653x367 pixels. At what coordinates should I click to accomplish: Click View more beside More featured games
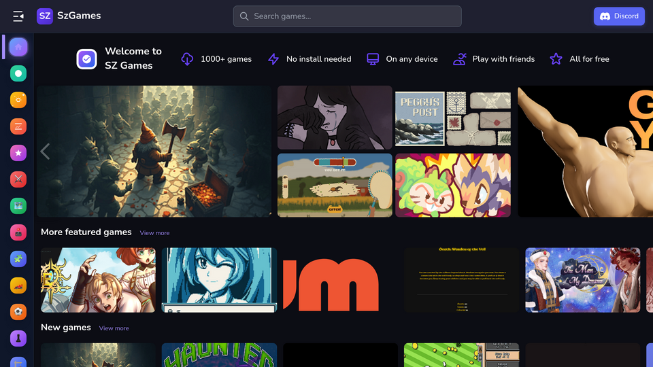coord(154,233)
